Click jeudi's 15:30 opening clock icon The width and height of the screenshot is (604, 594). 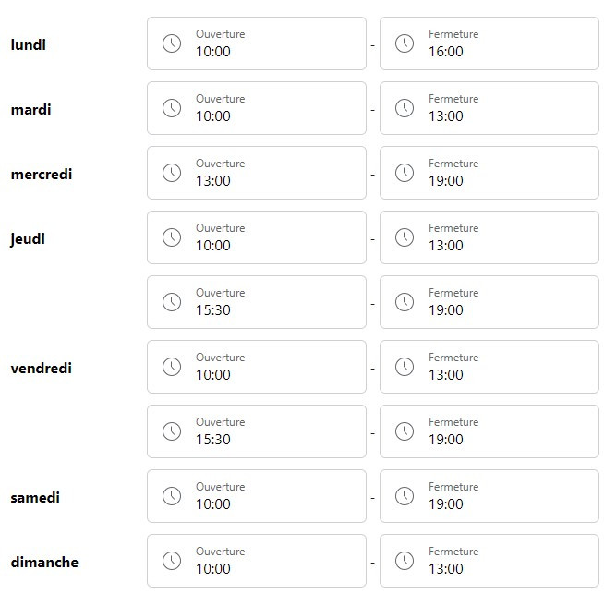click(172, 302)
